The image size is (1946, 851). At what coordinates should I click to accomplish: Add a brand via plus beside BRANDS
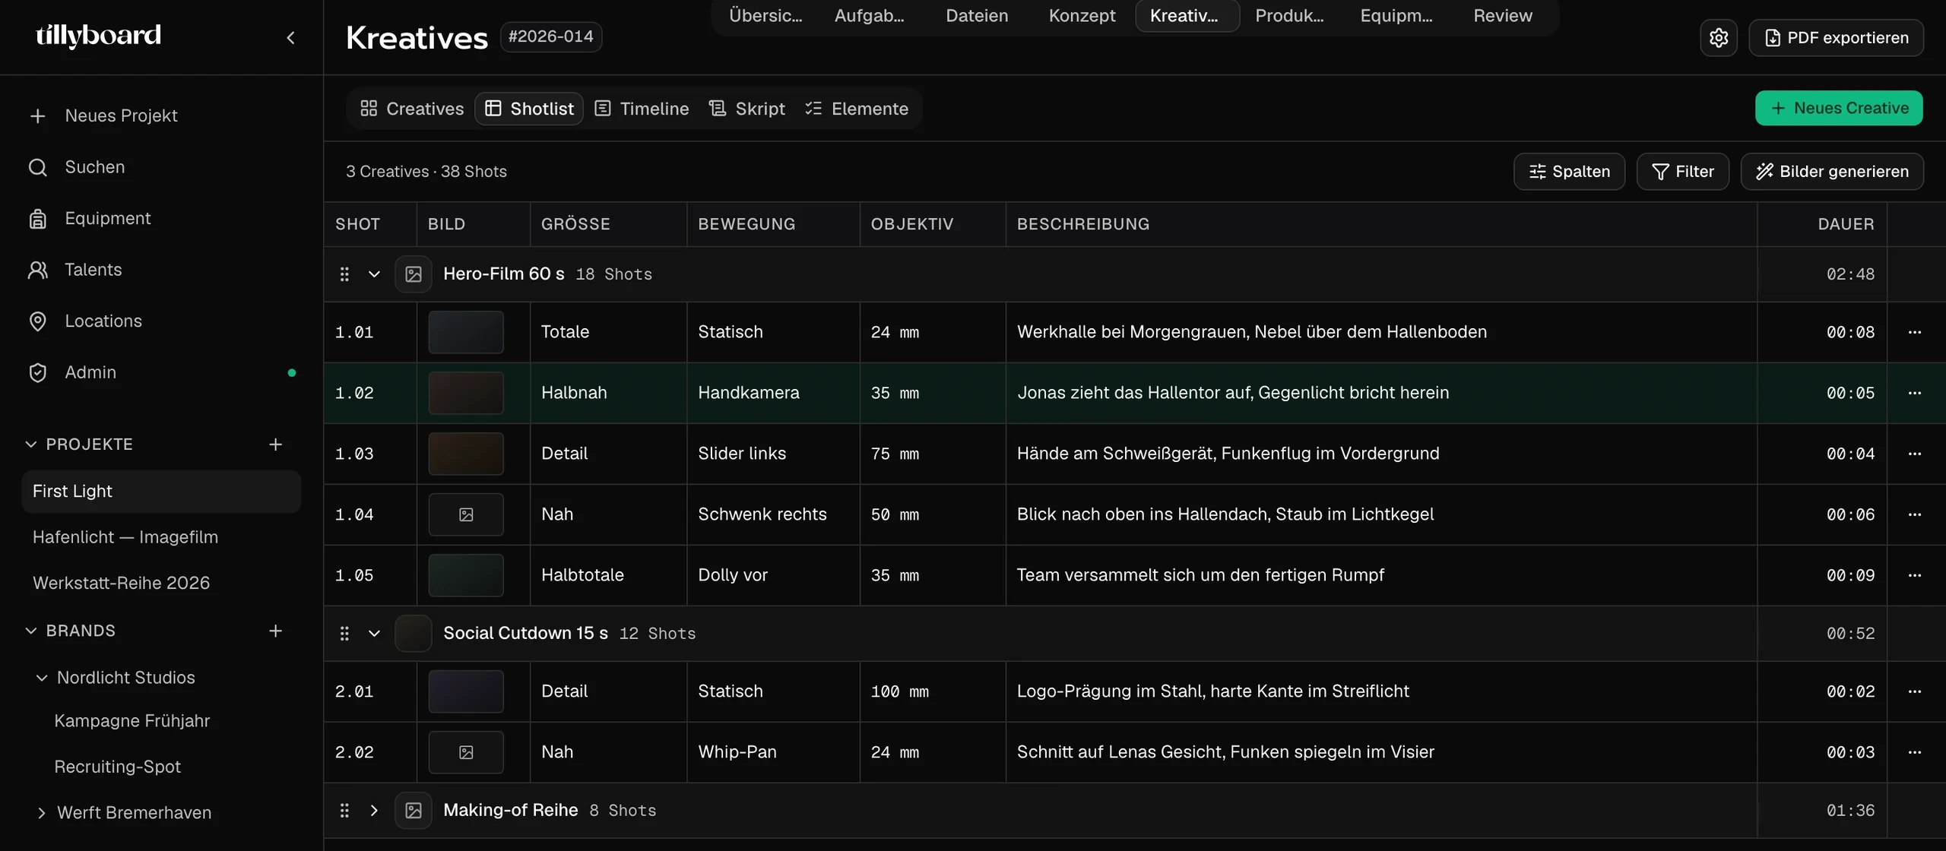pos(275,631)
